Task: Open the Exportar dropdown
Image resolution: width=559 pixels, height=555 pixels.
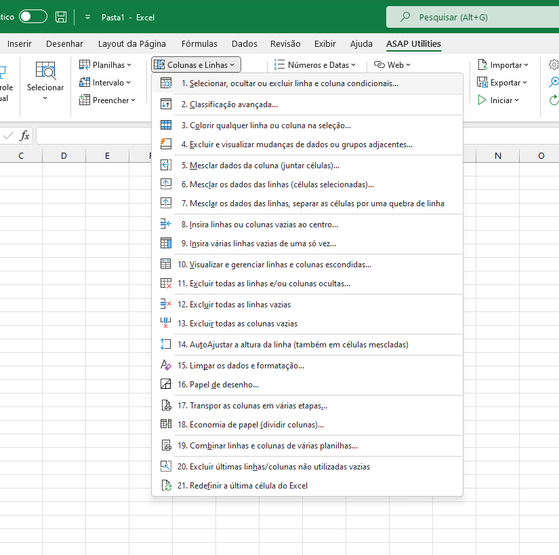Action: pyautogui.click(x=502, y=83)
